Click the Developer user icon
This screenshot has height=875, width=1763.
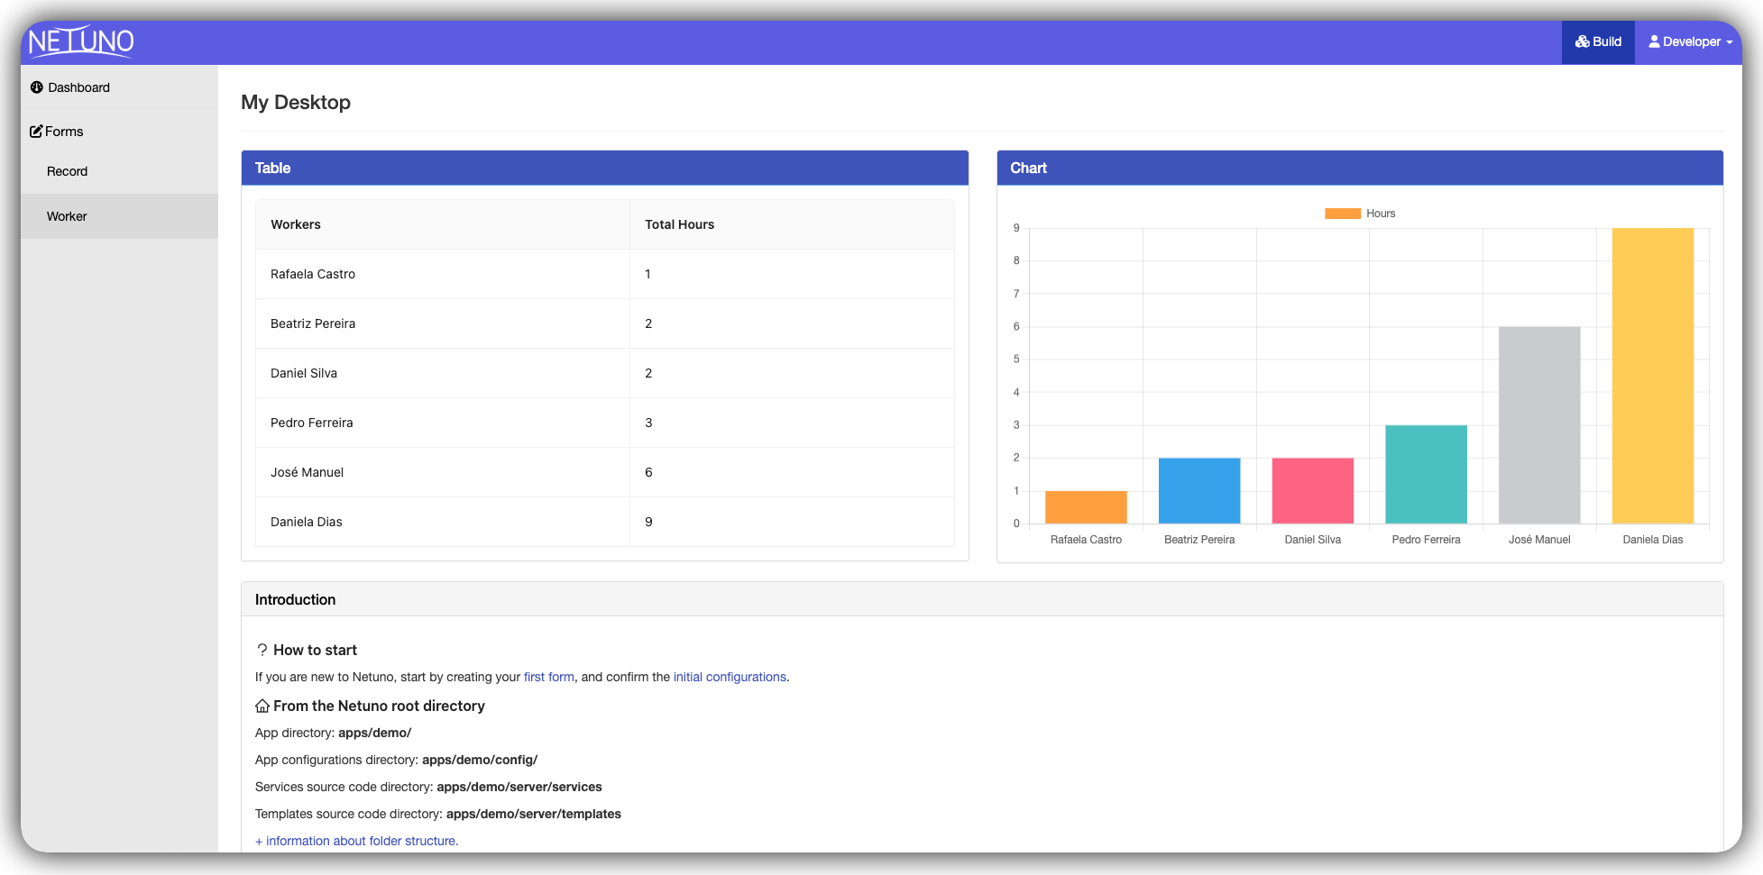tap(1654, 41)
